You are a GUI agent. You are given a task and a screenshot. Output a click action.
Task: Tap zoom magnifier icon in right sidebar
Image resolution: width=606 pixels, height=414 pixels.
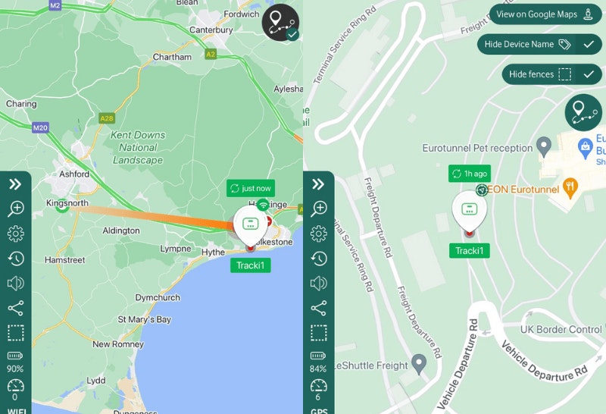318,209
